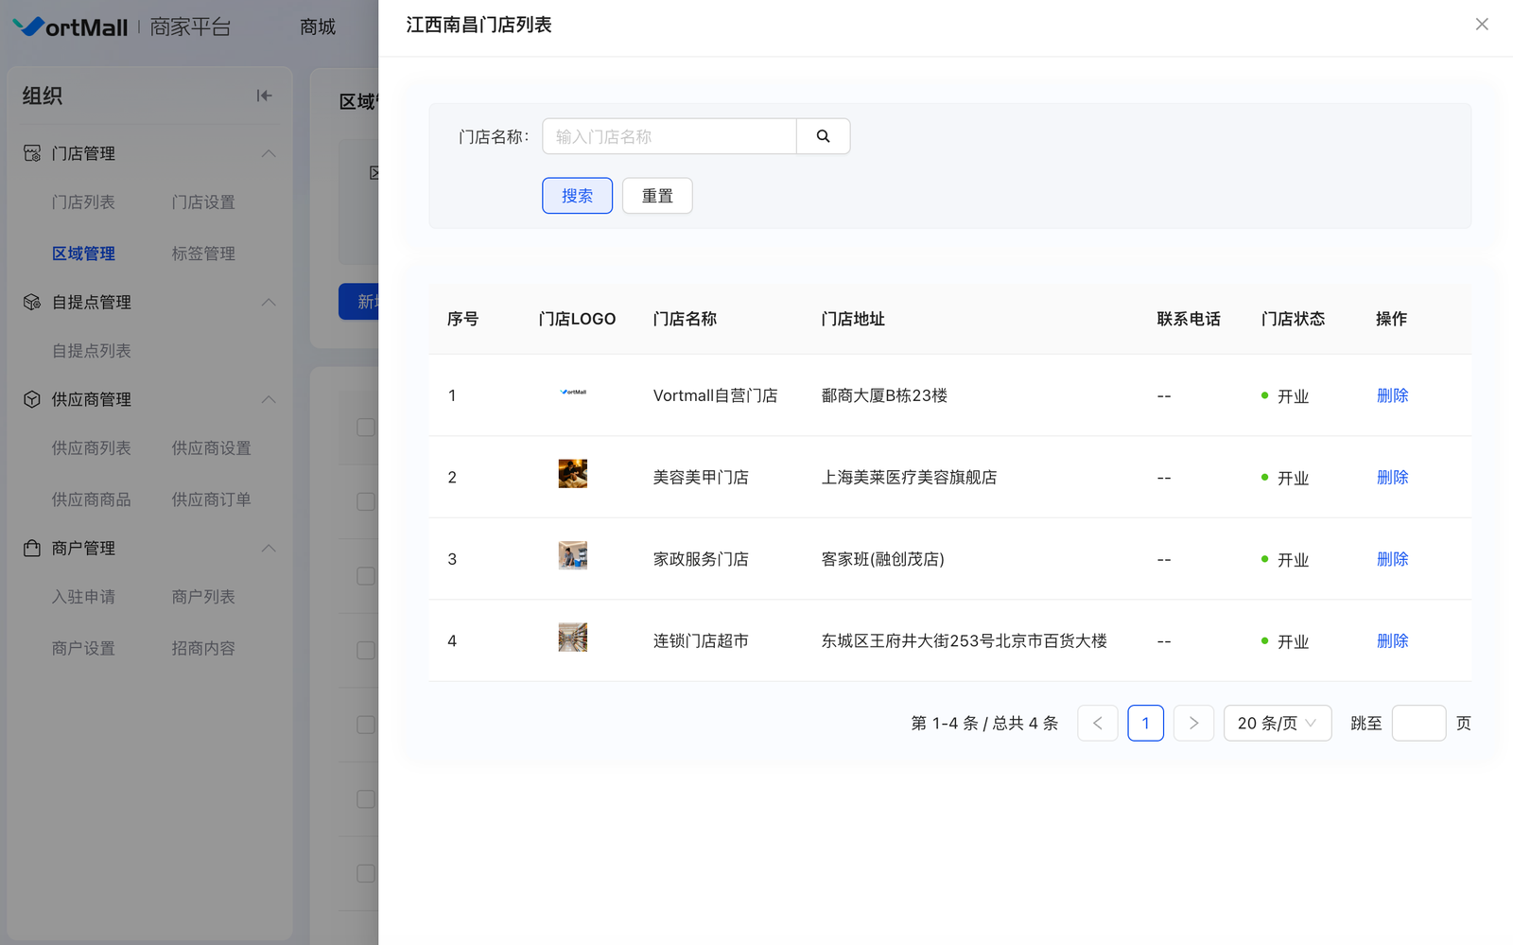Focus the 门店名称 search input

point(670,136)
